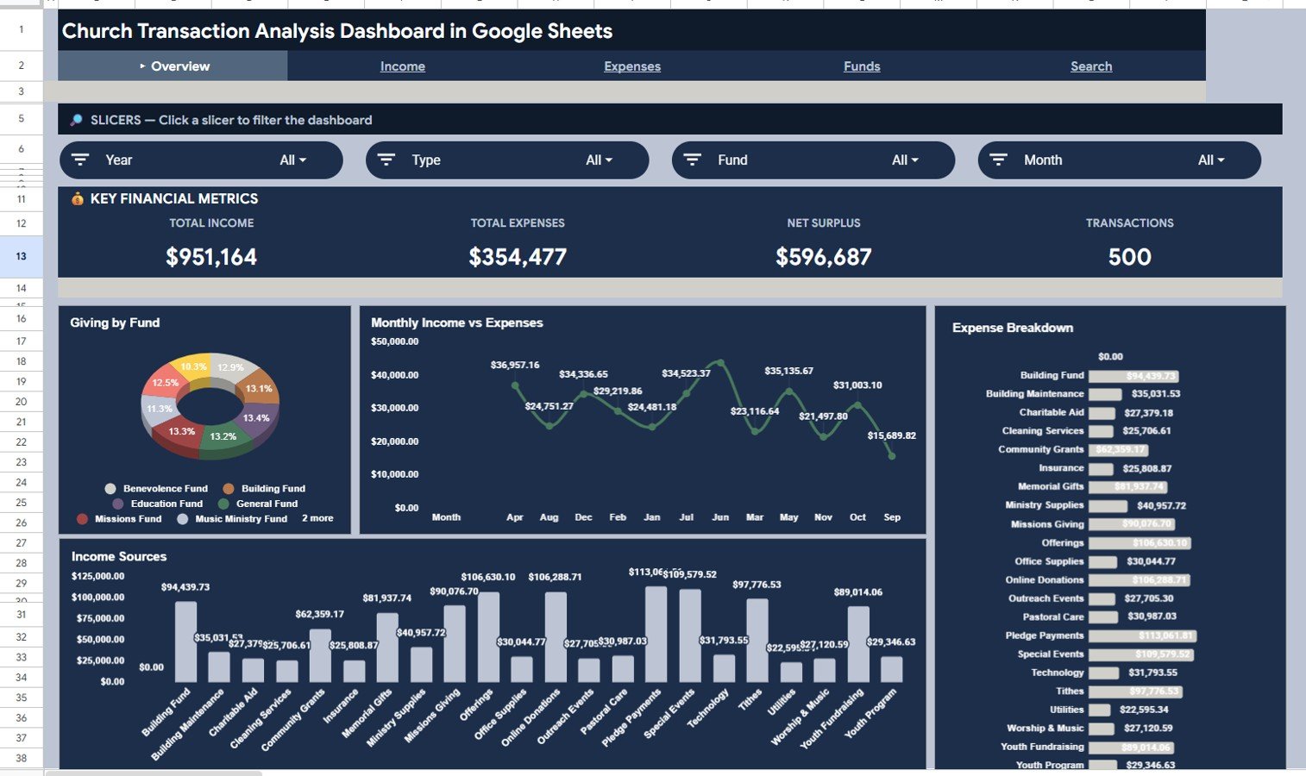
Task: Click the Total Income value $951,164
Action: pyautogui.click(x=211, y=257)
